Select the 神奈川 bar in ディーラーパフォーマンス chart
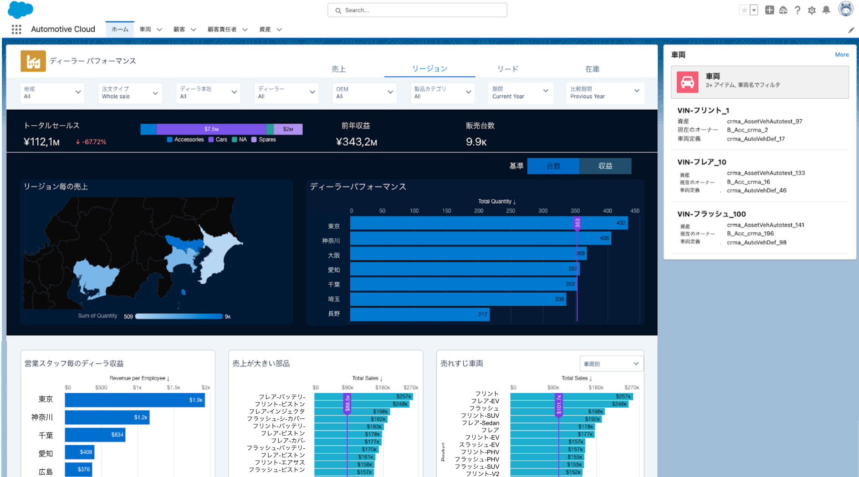Viewport: 859px width, 477px height. 481,238
